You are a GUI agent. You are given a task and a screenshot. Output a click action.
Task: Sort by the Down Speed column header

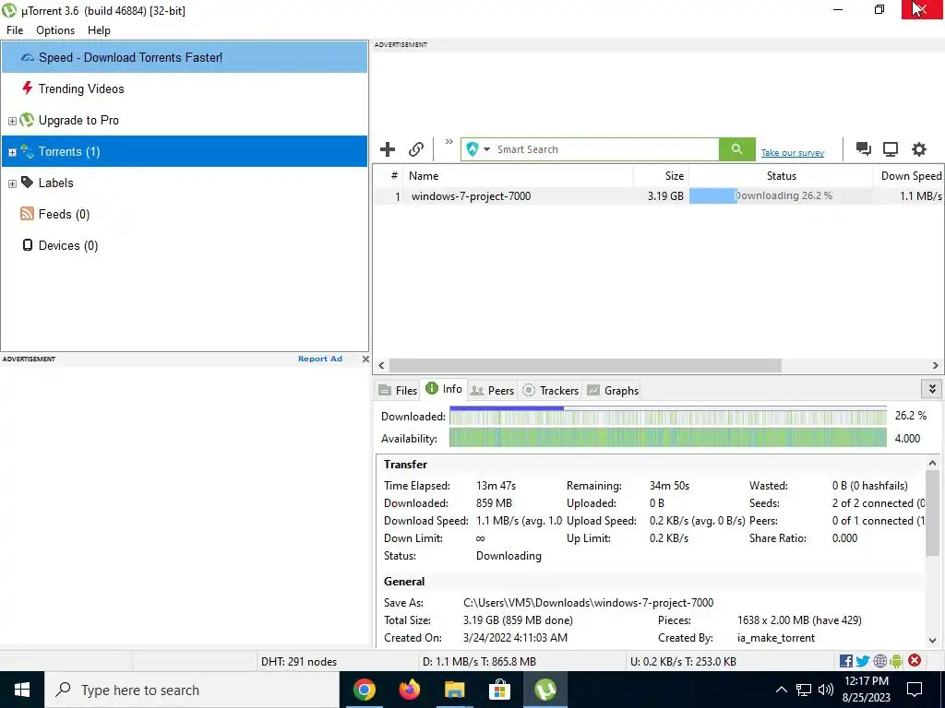908,176
